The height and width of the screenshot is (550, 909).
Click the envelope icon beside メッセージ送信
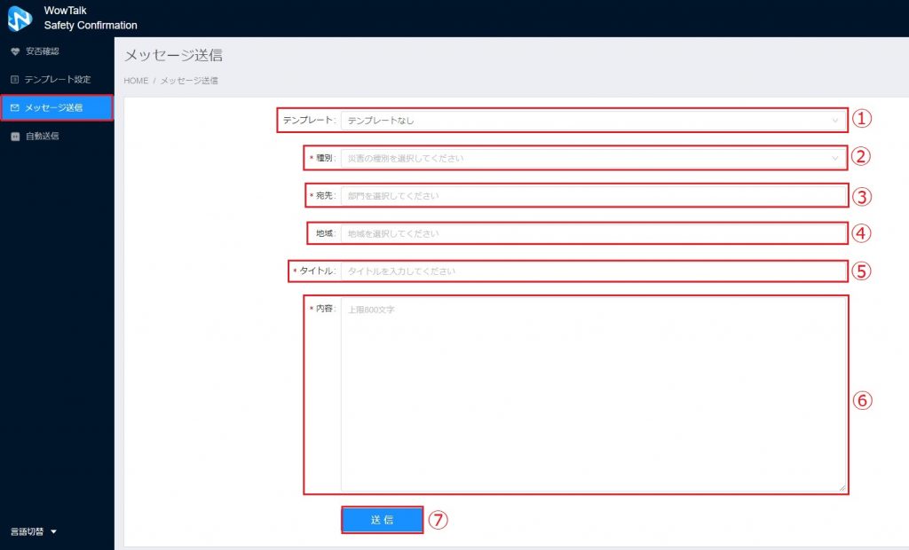15,108
